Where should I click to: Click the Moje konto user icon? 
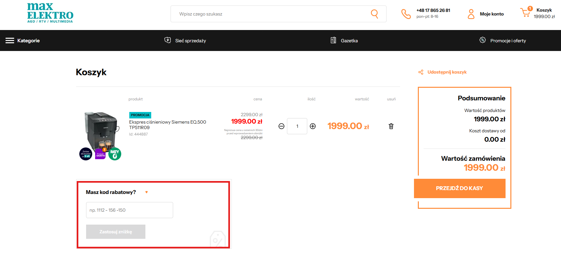tap(471, 14)
